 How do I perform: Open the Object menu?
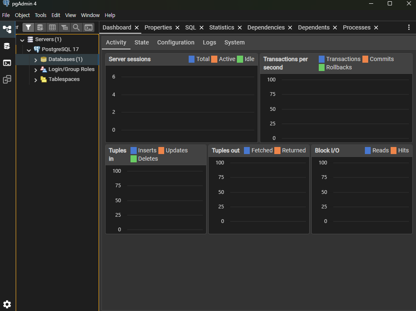click(22, 15)
